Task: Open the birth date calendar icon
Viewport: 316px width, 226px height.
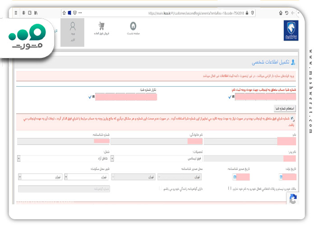Action: pyautogui.click(x=281, y=177)
